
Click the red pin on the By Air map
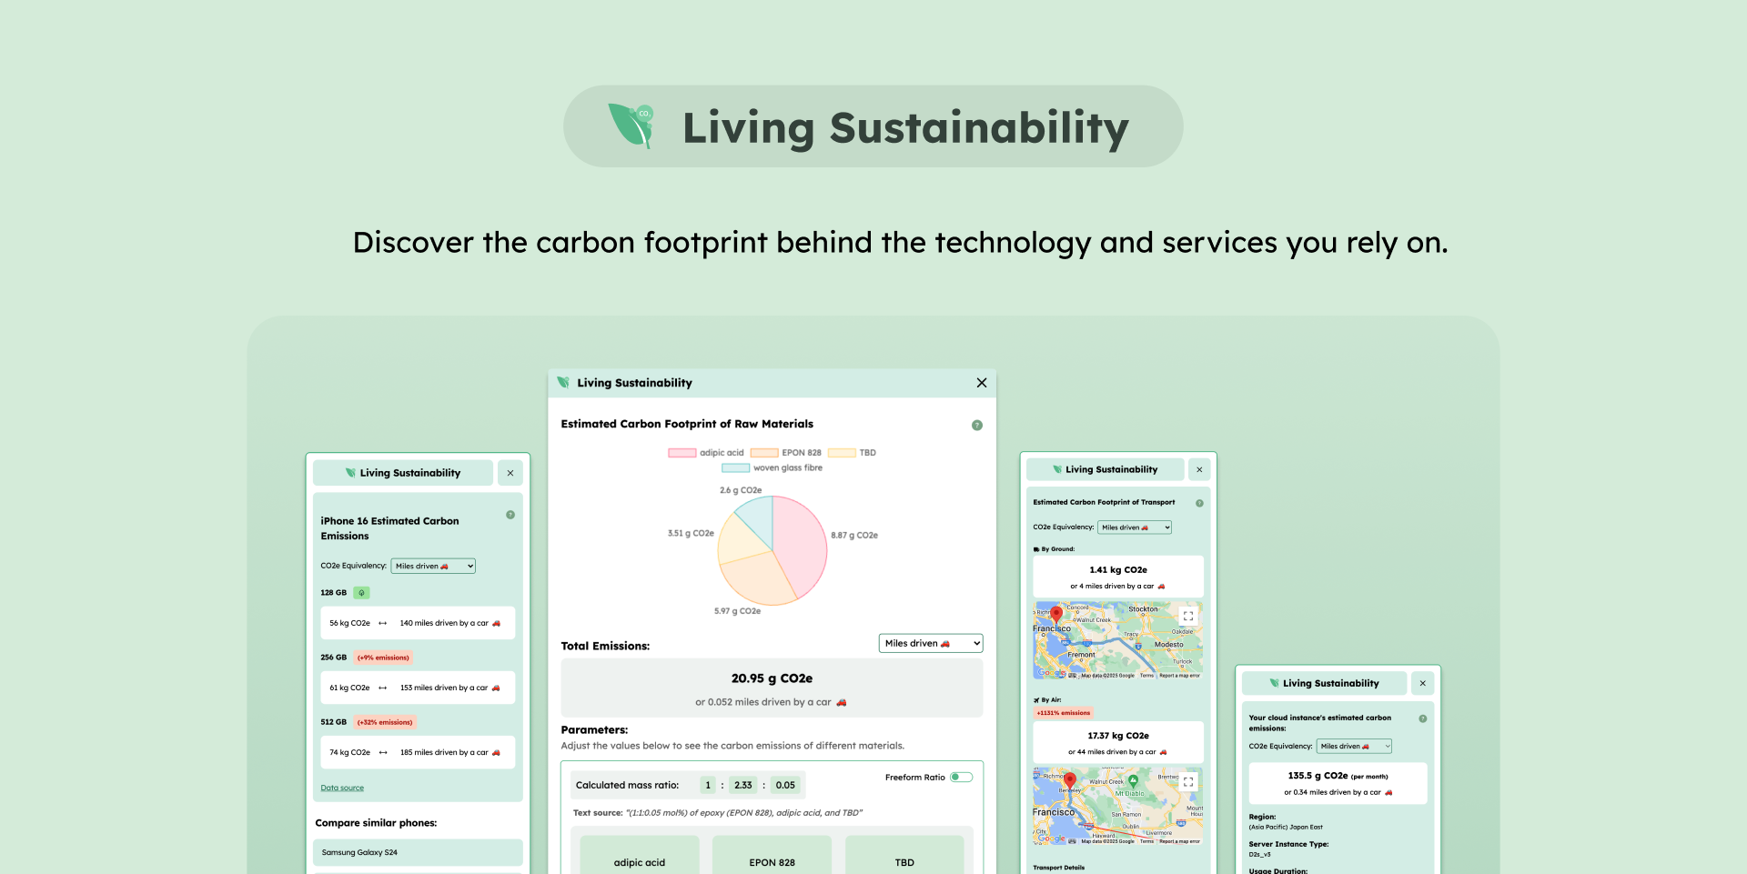coord(1070,780)
